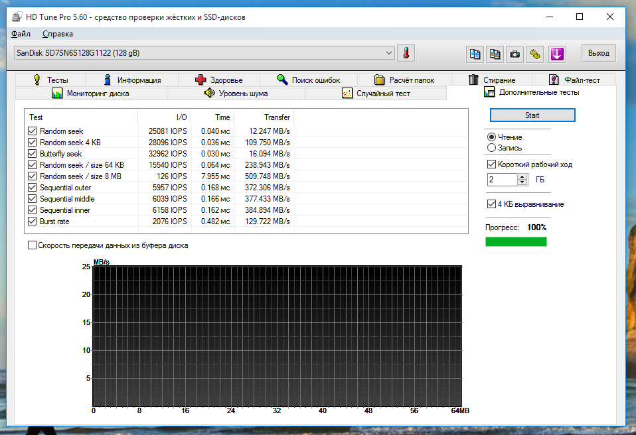Click the 6158 IOPS value
Screen dimensions: 636x435
coord(169,210)
